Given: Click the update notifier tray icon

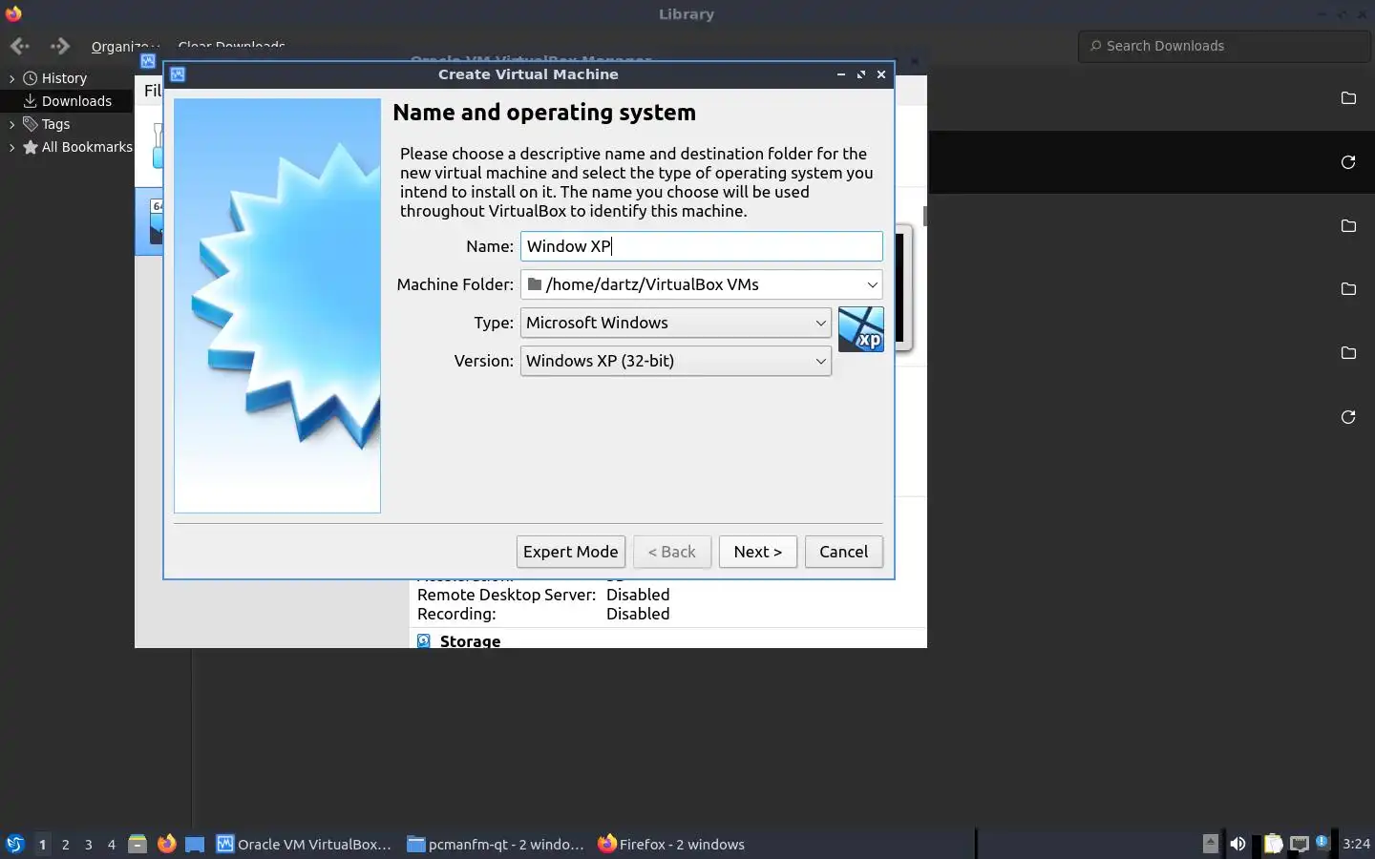Looking at the screenshot, I should [1322, 842].
